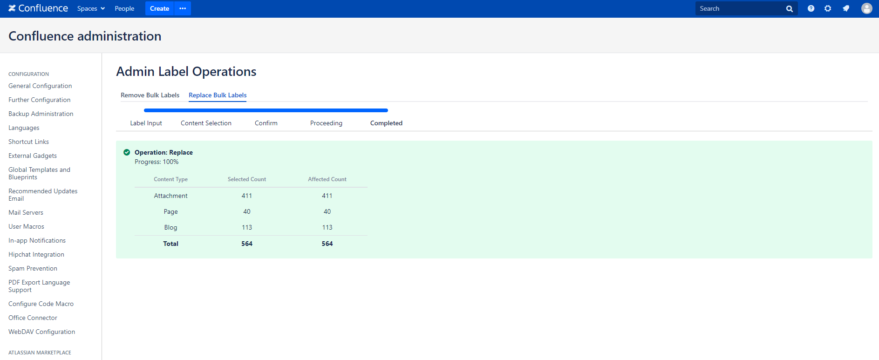
Task: Click the Affected Count column header
Action: (x=327, y=179)
